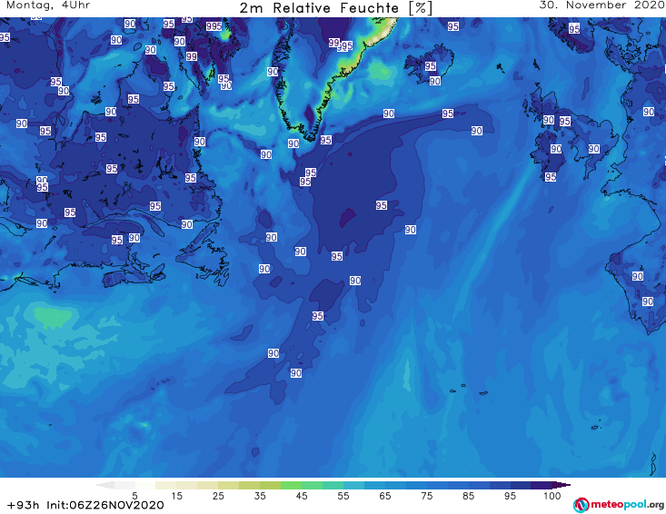Click the white-grey arrow start of the color scale
Screen dimensions: 666x514
pos(104,485)
